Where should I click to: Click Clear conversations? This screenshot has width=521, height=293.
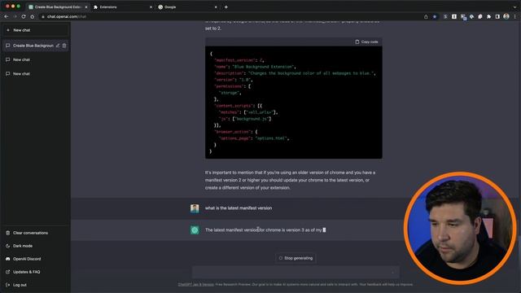pos(36,233)
